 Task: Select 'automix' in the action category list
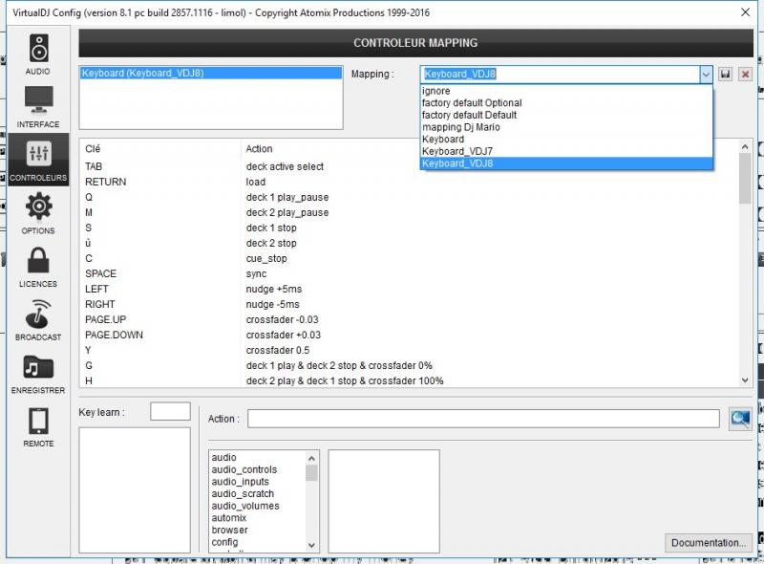pyautogui.click(x=230, y=517)
